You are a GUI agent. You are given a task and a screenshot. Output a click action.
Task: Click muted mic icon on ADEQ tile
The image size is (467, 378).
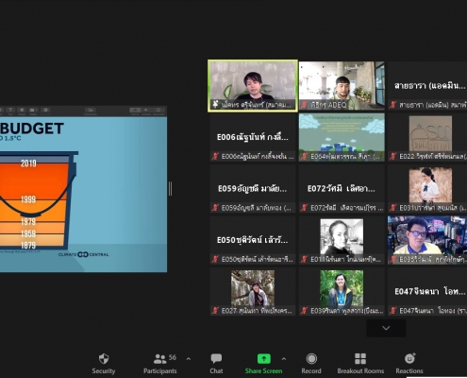point(304,105)
